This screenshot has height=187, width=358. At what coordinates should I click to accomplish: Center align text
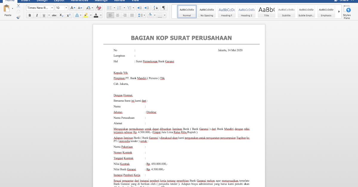[118, 15]
